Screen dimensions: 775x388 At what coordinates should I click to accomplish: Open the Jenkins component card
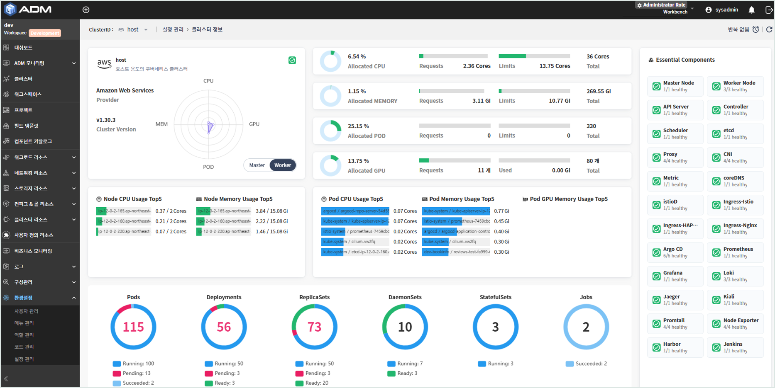tap(735, 347)
